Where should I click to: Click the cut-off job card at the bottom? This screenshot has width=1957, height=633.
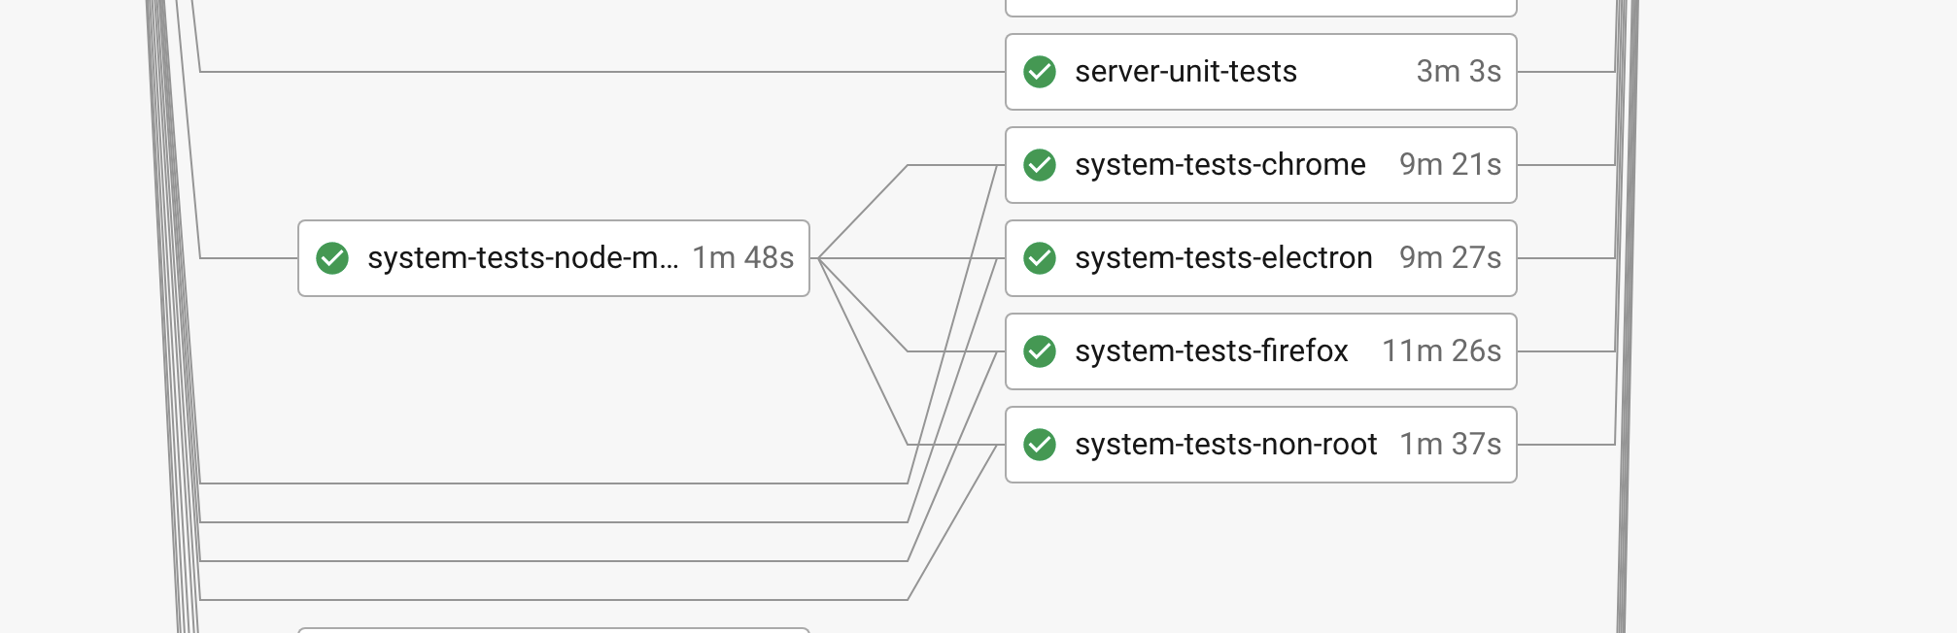(x=553, y=629)
